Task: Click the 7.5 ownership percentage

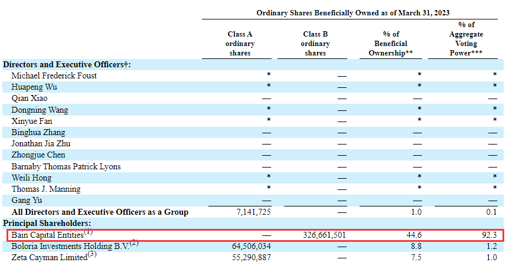Action: pos(416,258)
